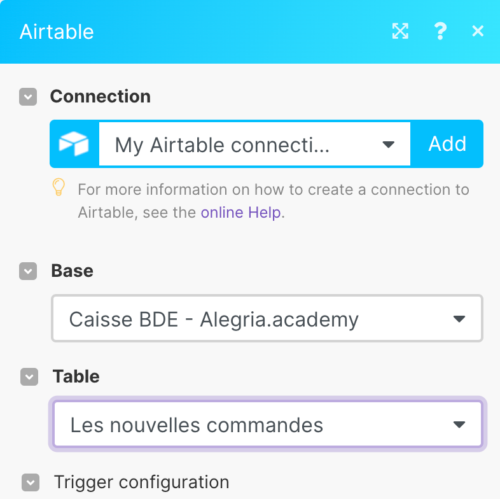Toggle the Base field map switch
500x499 pixels.
click(28, 271)
